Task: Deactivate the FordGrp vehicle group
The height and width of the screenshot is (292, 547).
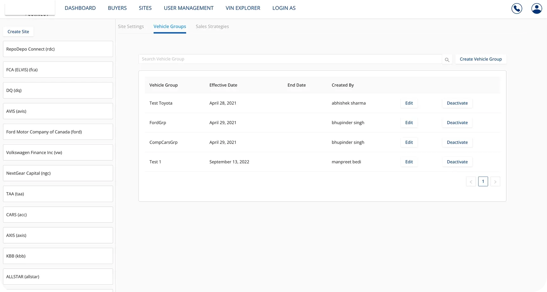Action: (x=457, y=123)
